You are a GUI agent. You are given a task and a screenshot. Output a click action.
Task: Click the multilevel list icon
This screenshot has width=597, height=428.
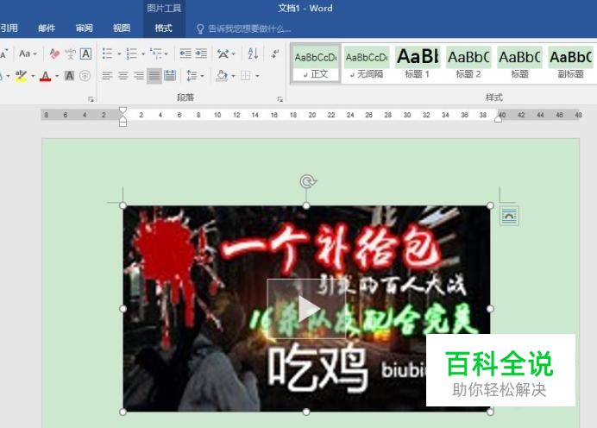(x=156, y=53)
